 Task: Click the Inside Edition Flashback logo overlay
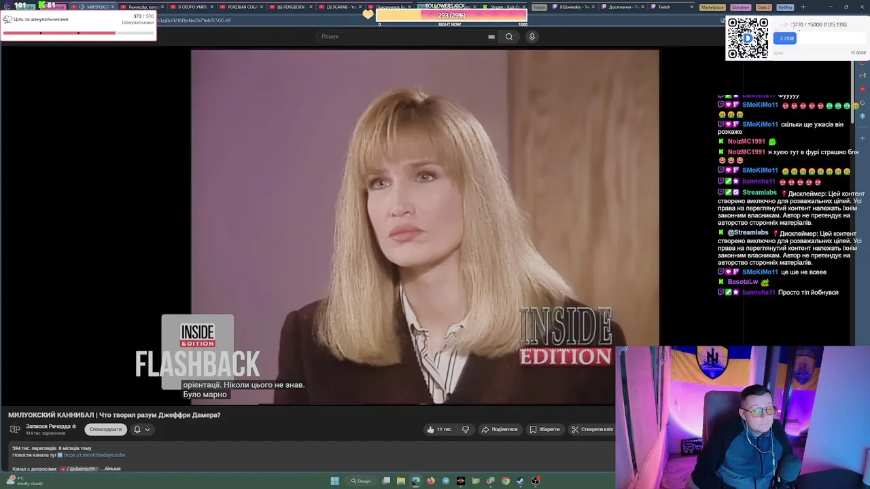197,353
